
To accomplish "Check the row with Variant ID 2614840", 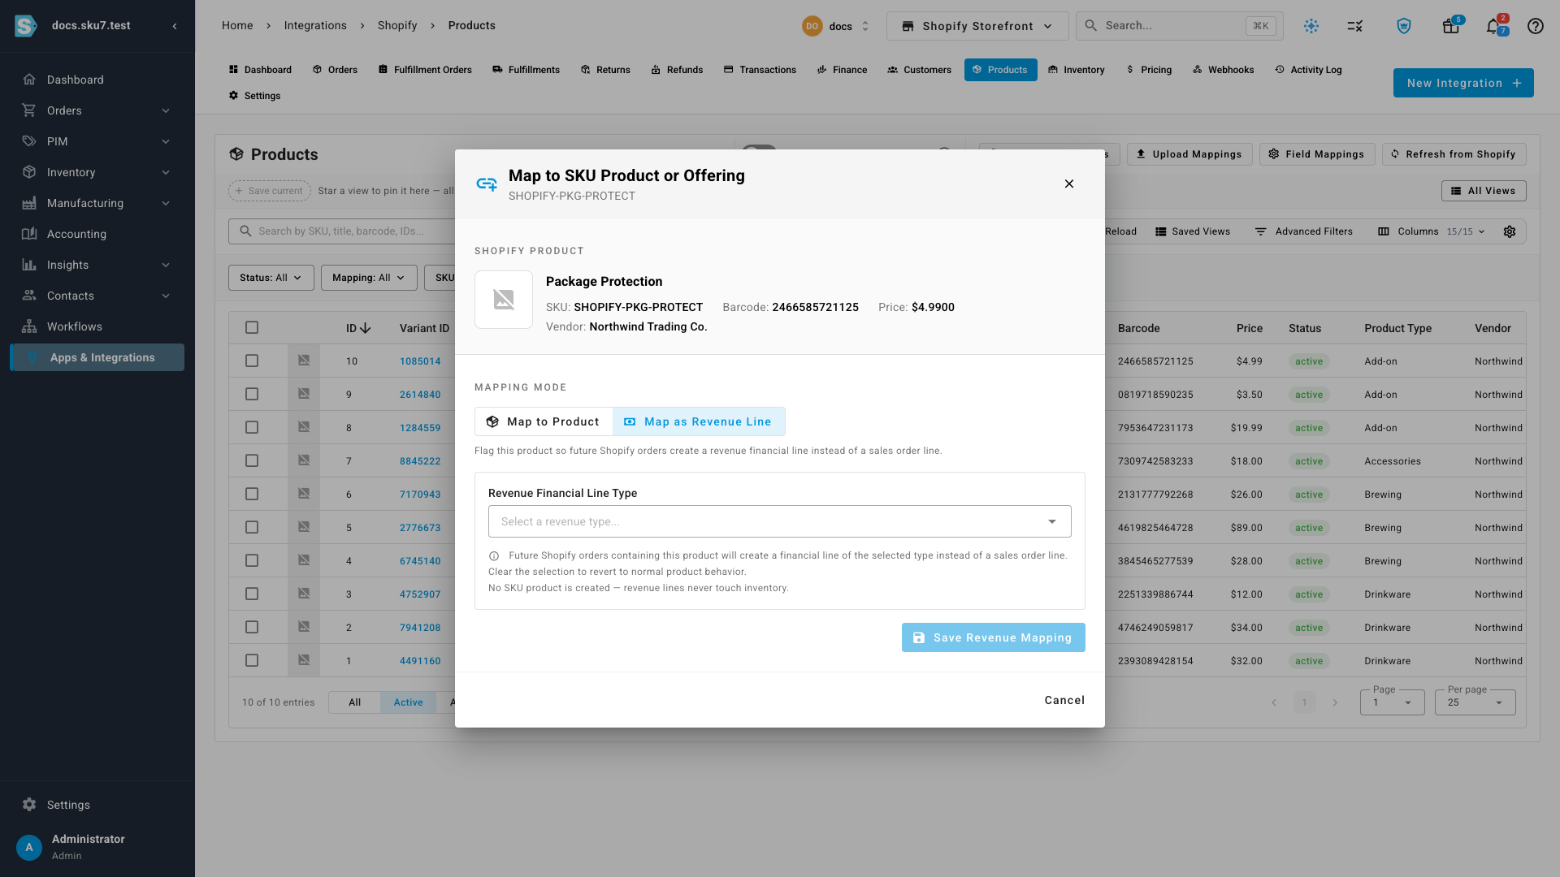I will coord(252,394).
